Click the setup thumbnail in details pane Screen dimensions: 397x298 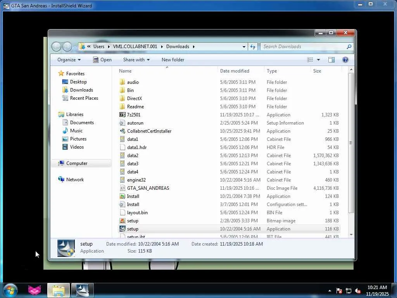click(x=66, y=248)
